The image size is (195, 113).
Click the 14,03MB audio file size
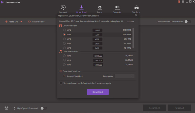point(129,65)
